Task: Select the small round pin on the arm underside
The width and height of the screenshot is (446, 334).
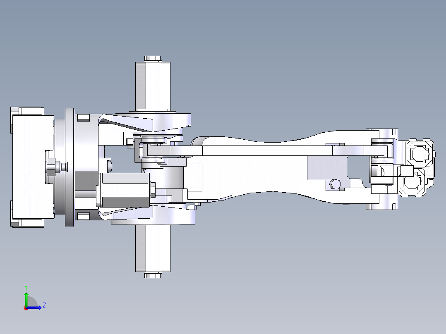Action: (x=335, y=184)
